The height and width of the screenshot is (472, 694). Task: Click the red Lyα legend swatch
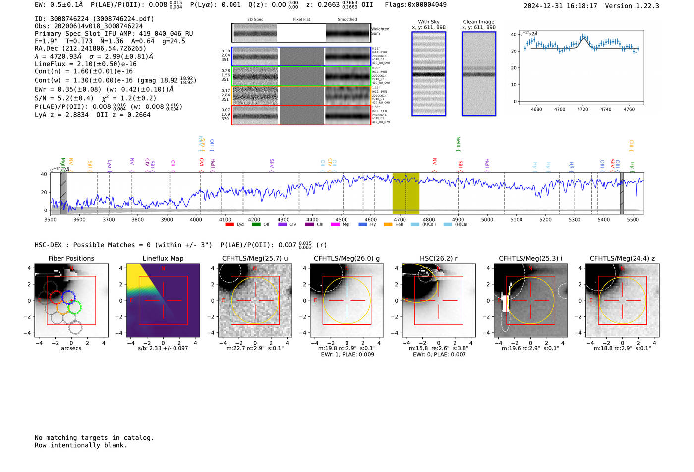pos(230,224)
